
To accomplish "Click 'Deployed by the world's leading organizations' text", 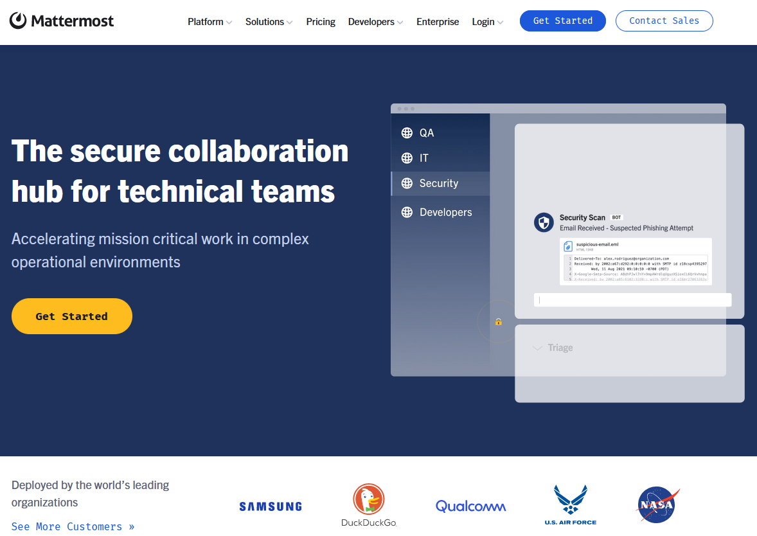I will pyautogui.click(x=90, y=494).
